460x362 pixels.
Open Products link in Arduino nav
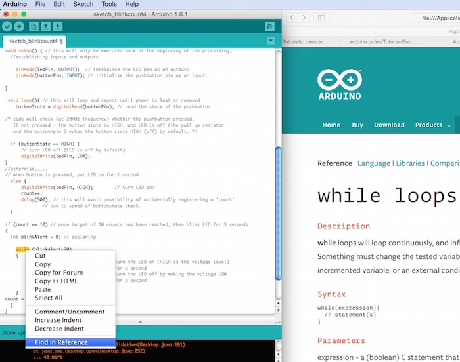pos(428,125)
